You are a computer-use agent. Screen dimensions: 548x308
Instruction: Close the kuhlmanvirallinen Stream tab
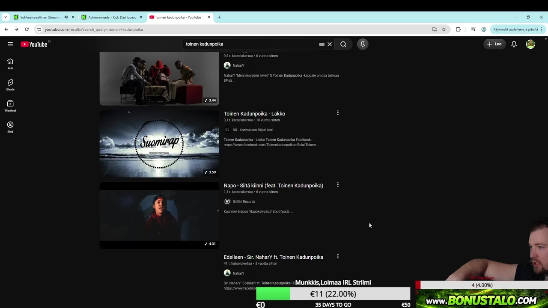tap(73, 17)
